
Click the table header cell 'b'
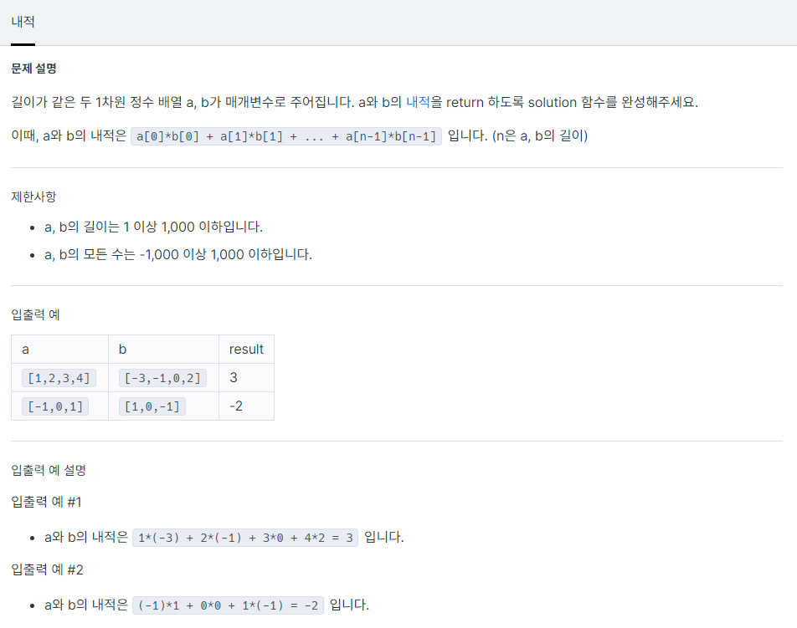164,350
